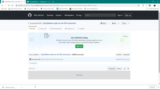Image resolution: width=160 pixels, height=90 pixels.
Task: Click the browser forward arrow
Action: pos(6,5)
